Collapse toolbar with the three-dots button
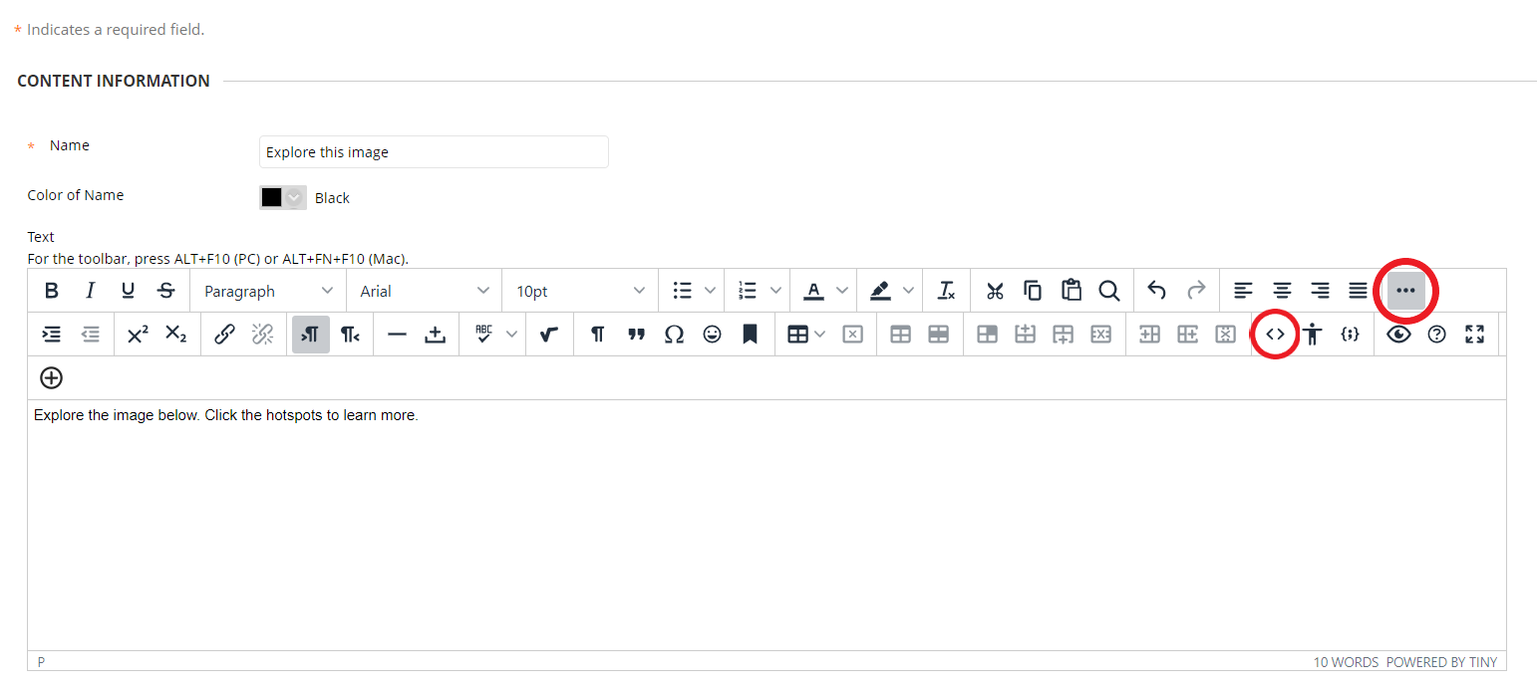1537x692 pixels. coord(1405,291)
